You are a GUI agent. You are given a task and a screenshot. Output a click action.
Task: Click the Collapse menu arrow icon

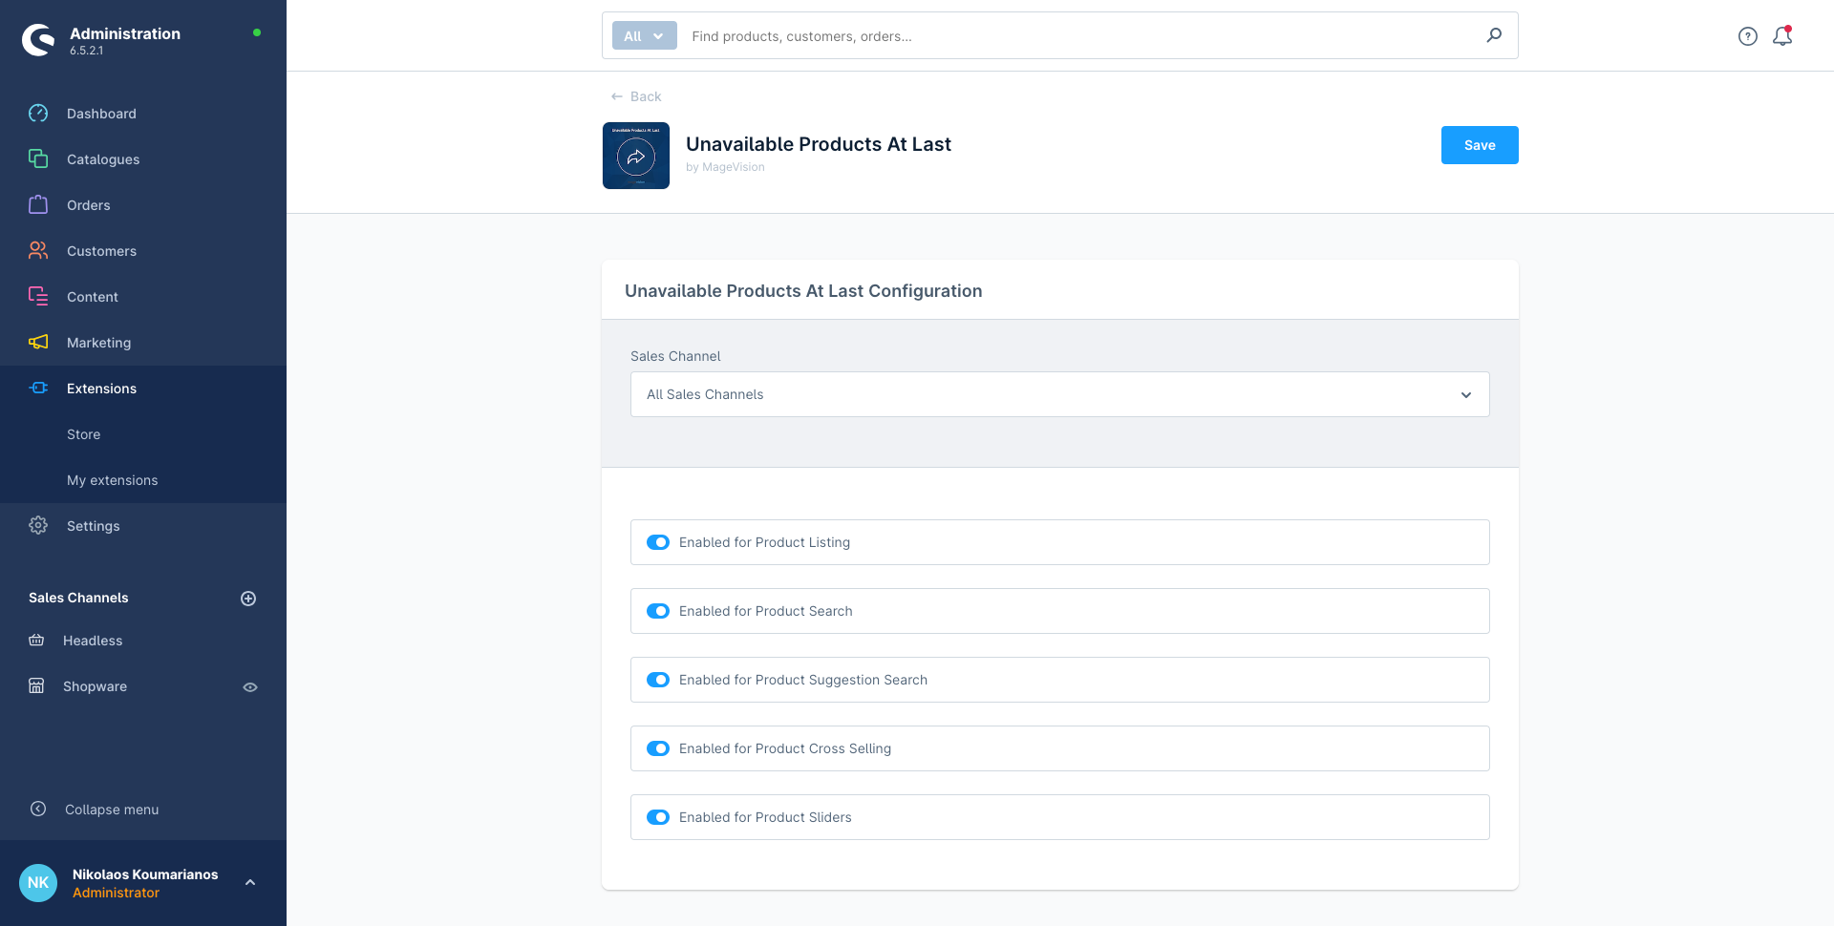[x=38, y=810]
